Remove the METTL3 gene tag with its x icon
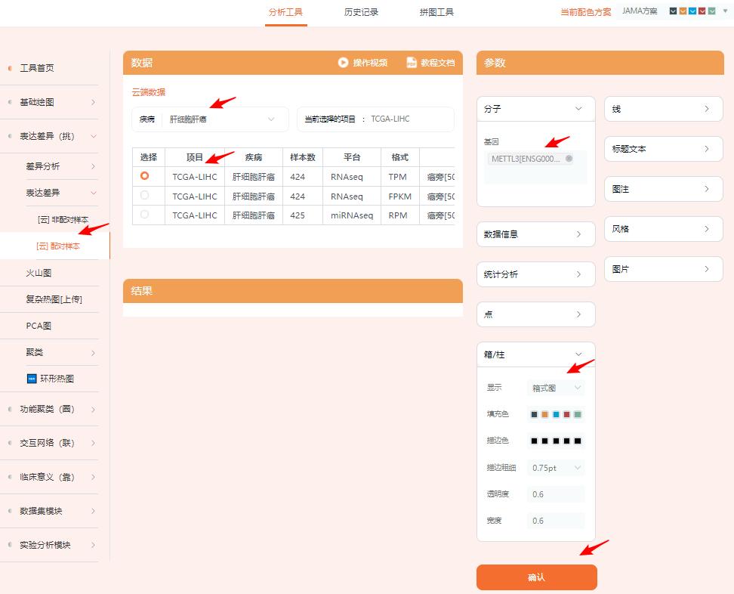Image resolution: width=734 pixels, height=594 pixels. click(569, 159)
